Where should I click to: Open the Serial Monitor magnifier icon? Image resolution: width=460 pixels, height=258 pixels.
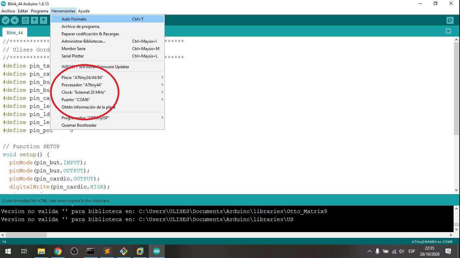point(450,20)
